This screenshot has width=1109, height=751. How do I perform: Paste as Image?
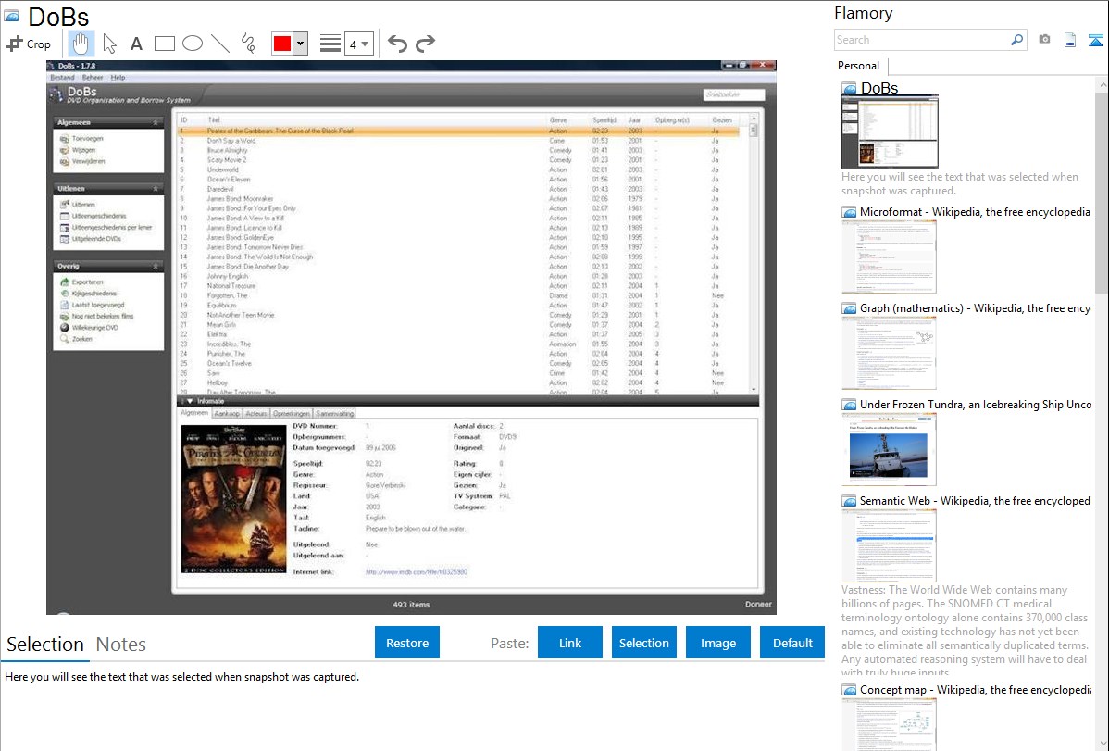(717, 643)
